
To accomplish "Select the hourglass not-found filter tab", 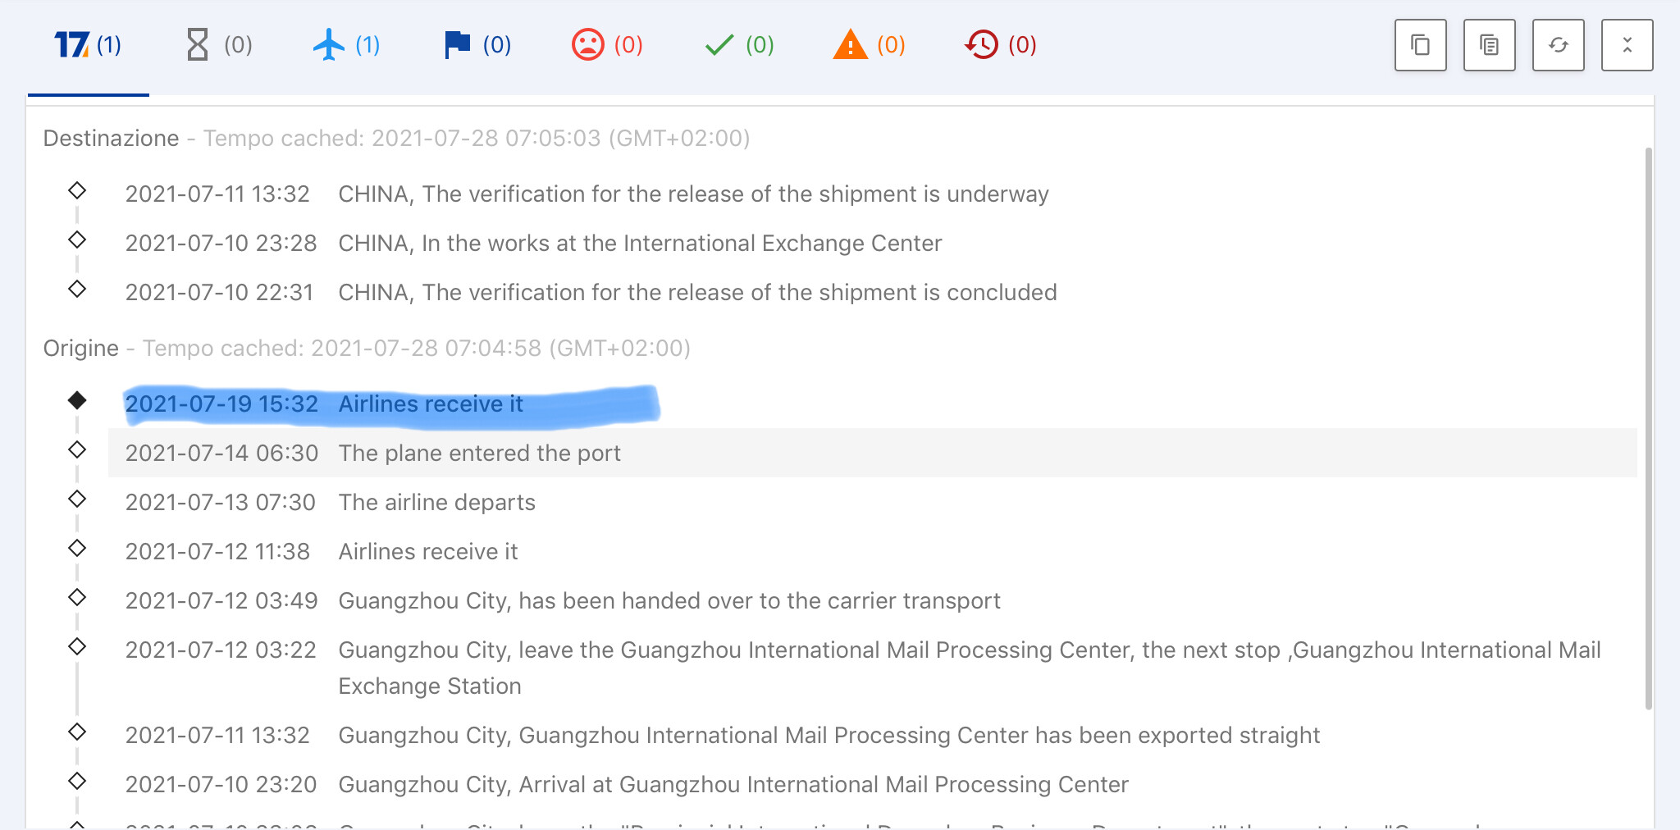I will (x=219, y=45).
